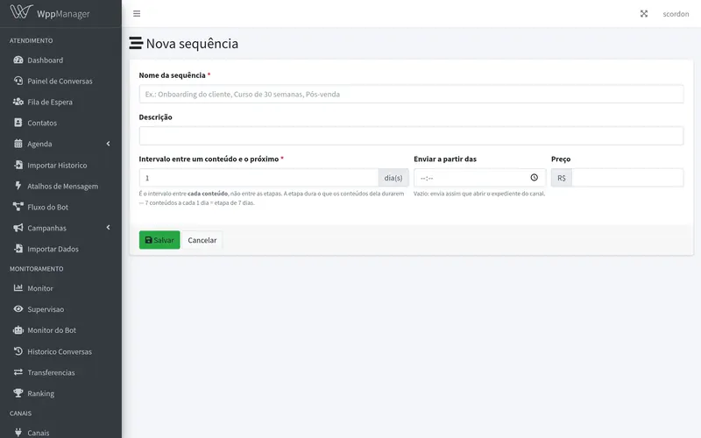
Task: Enter fullscreen with the expand icon
Action: (x=644, y=14)
